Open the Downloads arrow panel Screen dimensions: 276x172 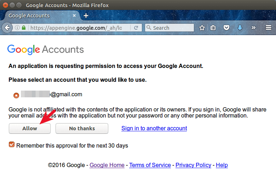[x=240, y=28]
